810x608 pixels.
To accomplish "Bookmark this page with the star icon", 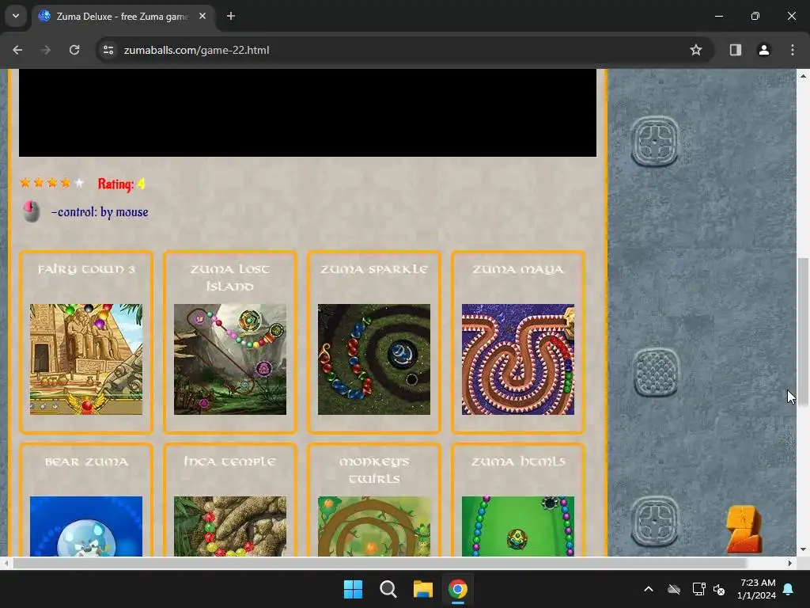I will (x=696, y=50).
